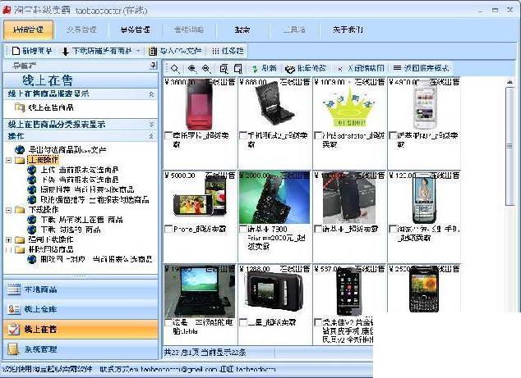Click the green 刷新 refresh icon
This screenshot has height=378, width=521.
[x=255, y=69]
